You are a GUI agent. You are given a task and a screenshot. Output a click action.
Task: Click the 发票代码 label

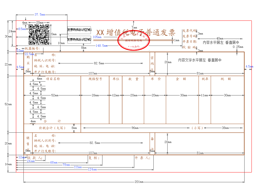189,31
